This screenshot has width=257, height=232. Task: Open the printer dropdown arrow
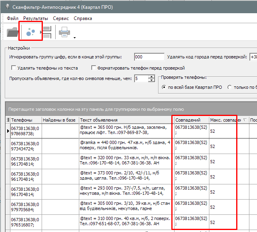(74, 38)
